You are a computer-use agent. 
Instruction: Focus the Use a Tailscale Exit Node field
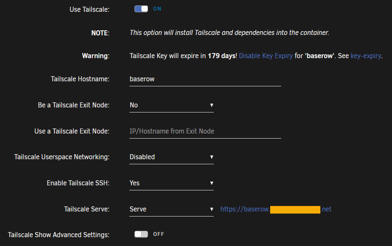(205, 131)
